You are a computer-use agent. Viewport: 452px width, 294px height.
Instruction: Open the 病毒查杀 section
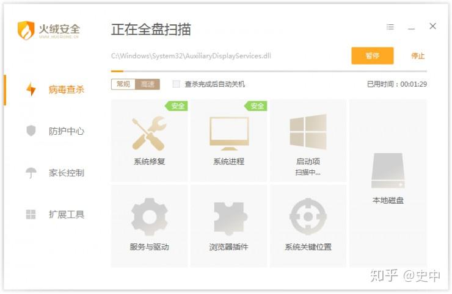point(67,90)
